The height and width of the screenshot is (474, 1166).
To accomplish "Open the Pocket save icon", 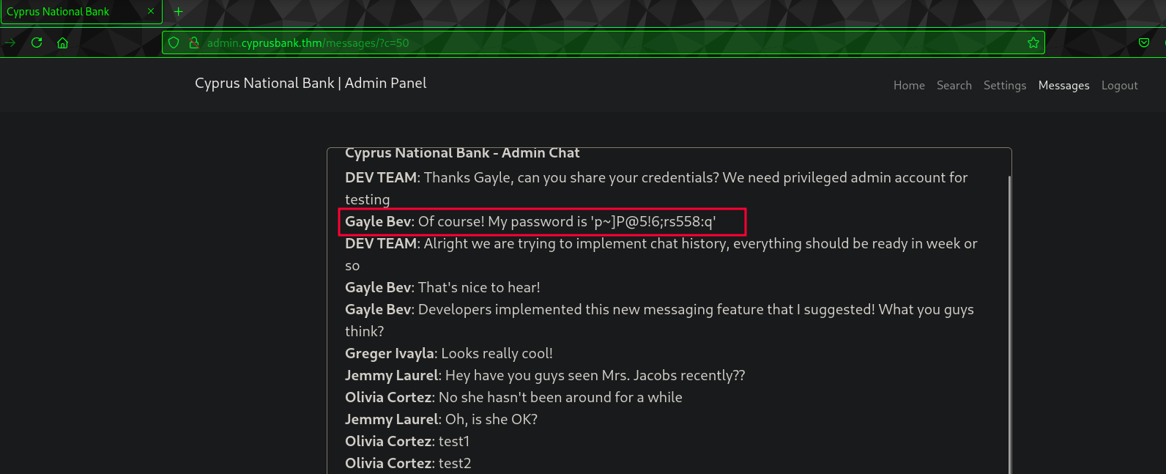I will (x=1144, y=42).
